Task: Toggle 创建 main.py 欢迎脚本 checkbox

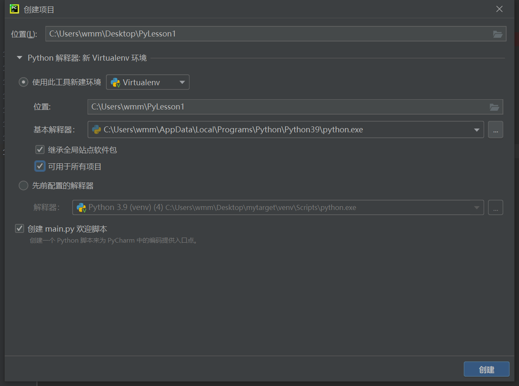Action: [x=20, y=229]
